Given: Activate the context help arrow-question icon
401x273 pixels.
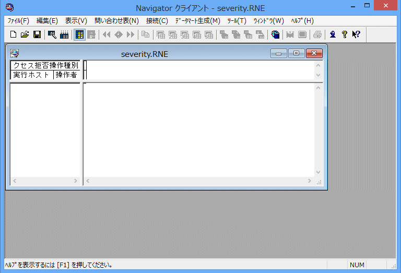Looking at the screenshot, I should (356, 34).
